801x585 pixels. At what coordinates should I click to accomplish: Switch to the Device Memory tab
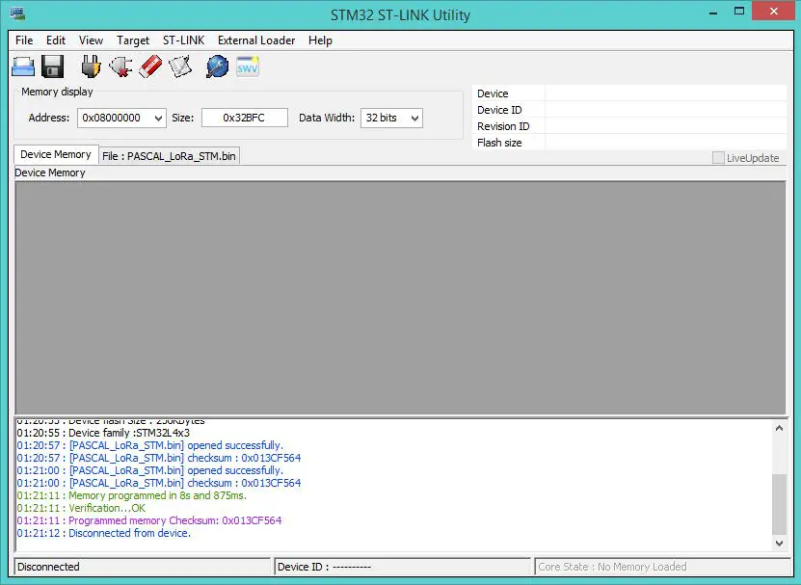56,154
